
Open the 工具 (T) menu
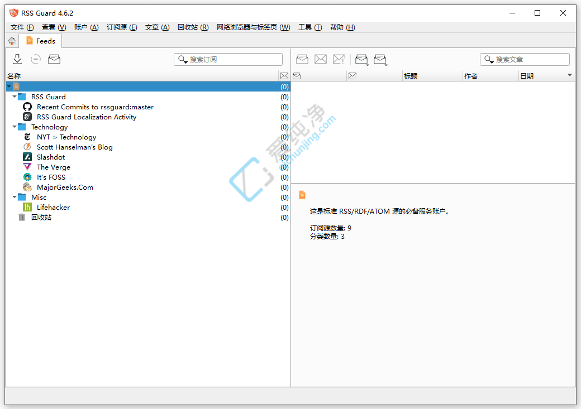click(310, 27)
